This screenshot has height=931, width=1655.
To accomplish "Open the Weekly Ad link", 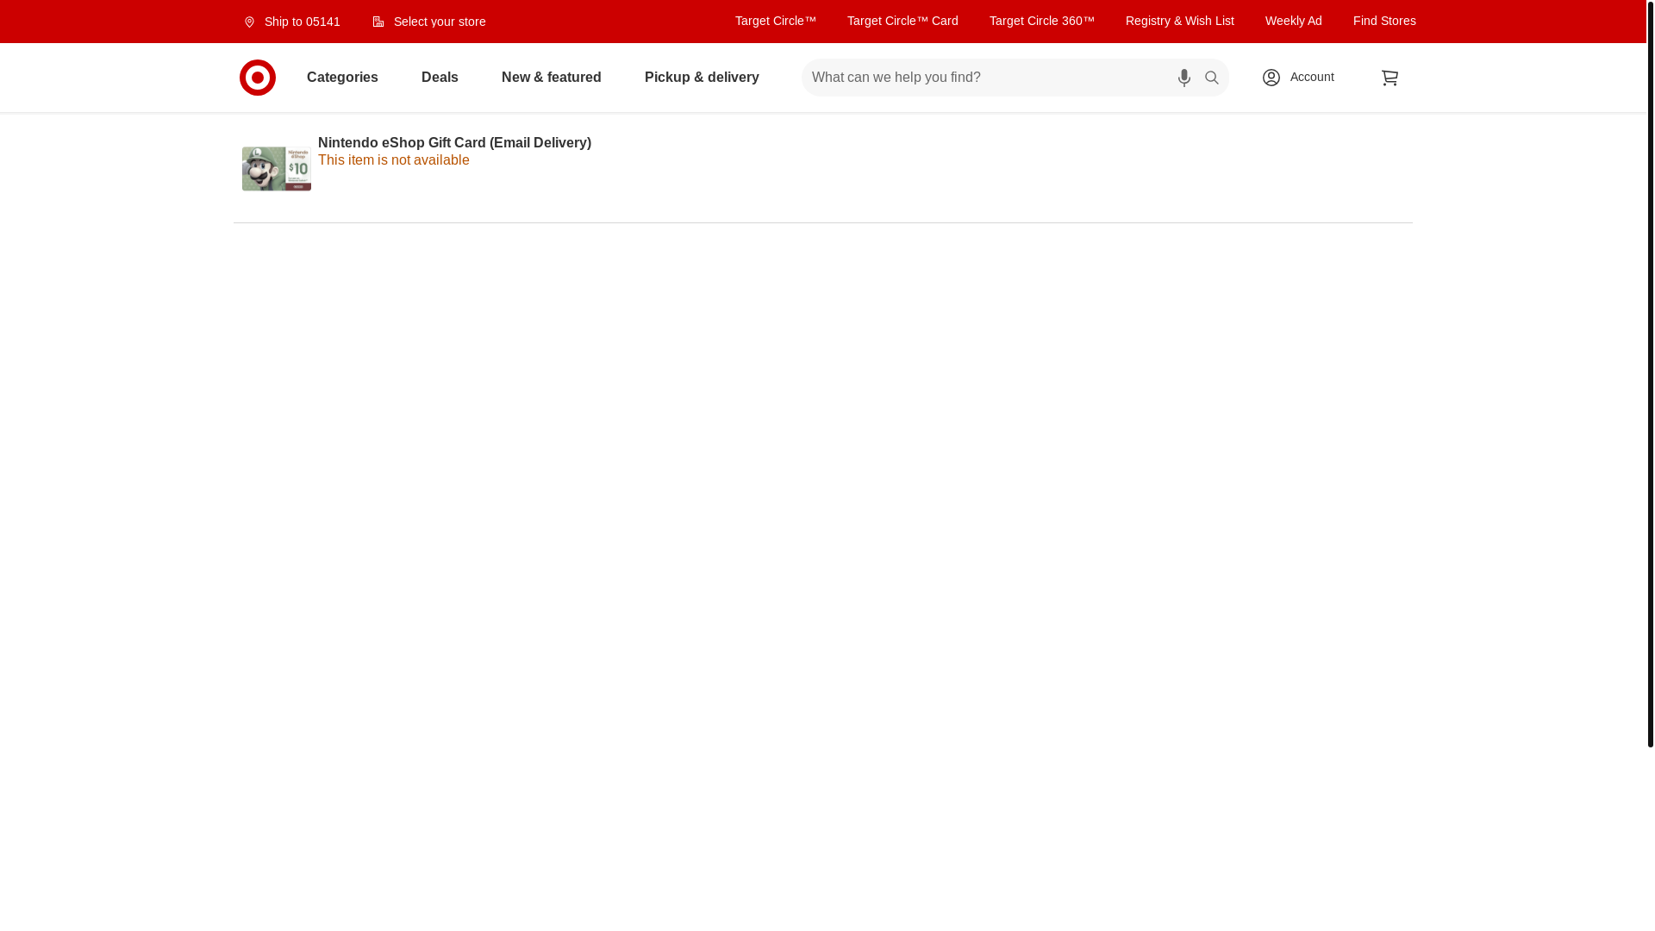I will pos(1294,21).
